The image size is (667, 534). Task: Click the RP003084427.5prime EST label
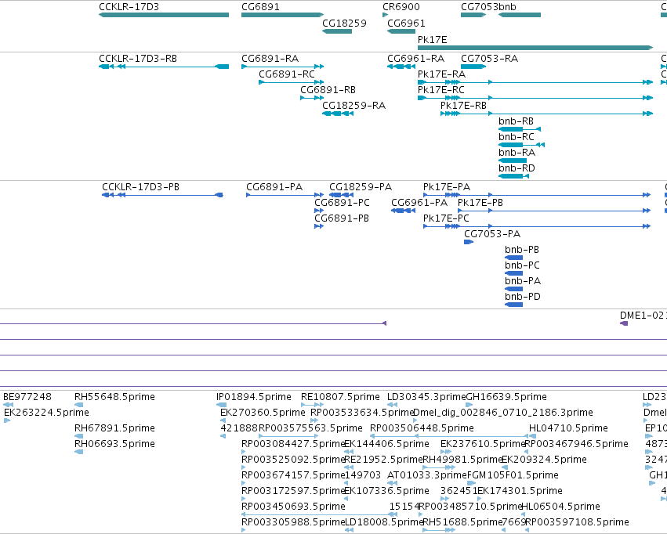293,444
